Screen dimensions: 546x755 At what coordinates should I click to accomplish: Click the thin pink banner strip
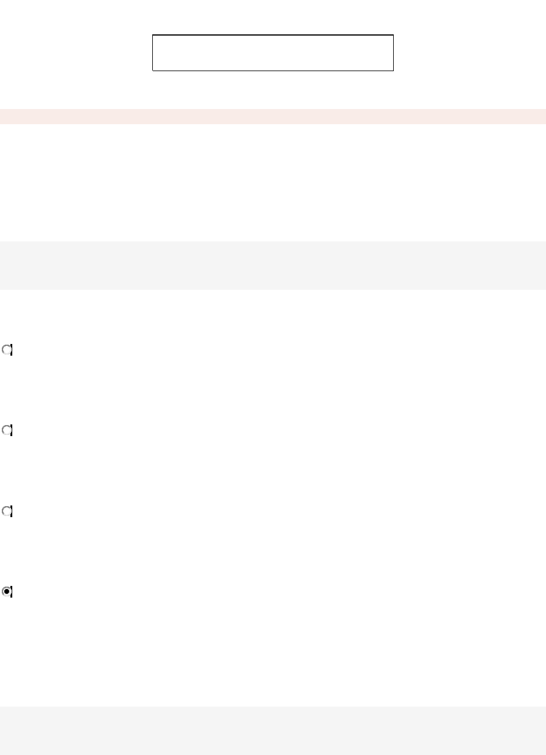(273, 116)
